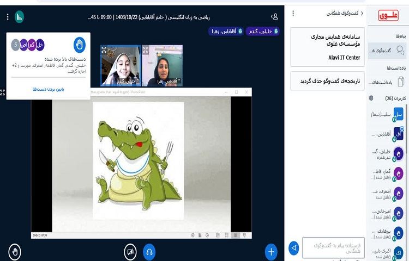Select user اصغری in the users list
Image resolution: width=409 pixels, height=261 pixels.
pyautogui.click(x=387, y=194)
